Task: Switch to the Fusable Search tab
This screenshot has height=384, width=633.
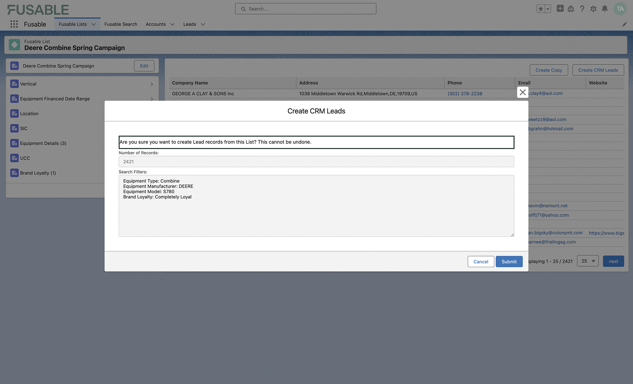Action: pyautogui.click(x=121, y=24)
